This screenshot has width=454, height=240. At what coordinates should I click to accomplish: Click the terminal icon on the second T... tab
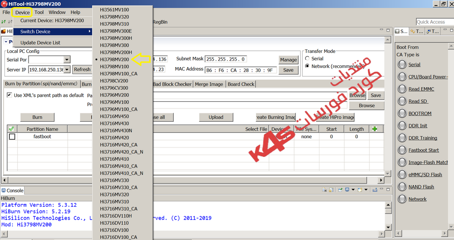click(x=429, y=31)
